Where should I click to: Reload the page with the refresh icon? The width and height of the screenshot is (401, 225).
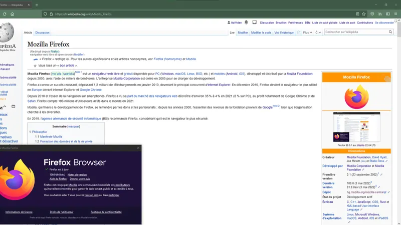click(5, 14)
